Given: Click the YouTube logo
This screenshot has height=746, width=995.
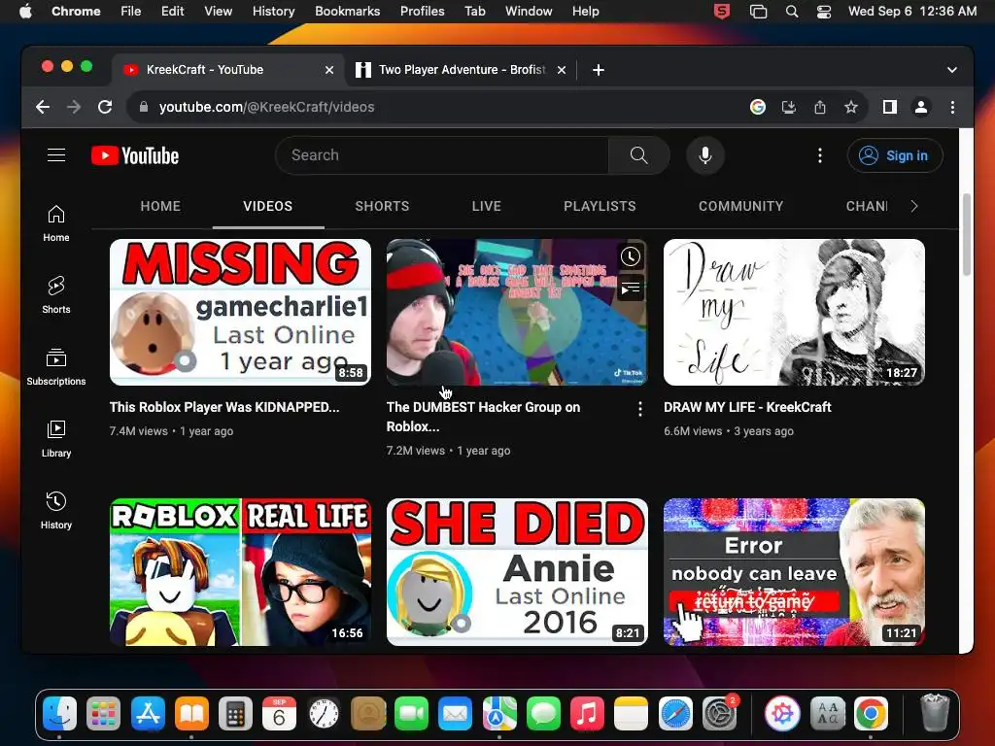Looking at the screenshot, I should point(135,155).
